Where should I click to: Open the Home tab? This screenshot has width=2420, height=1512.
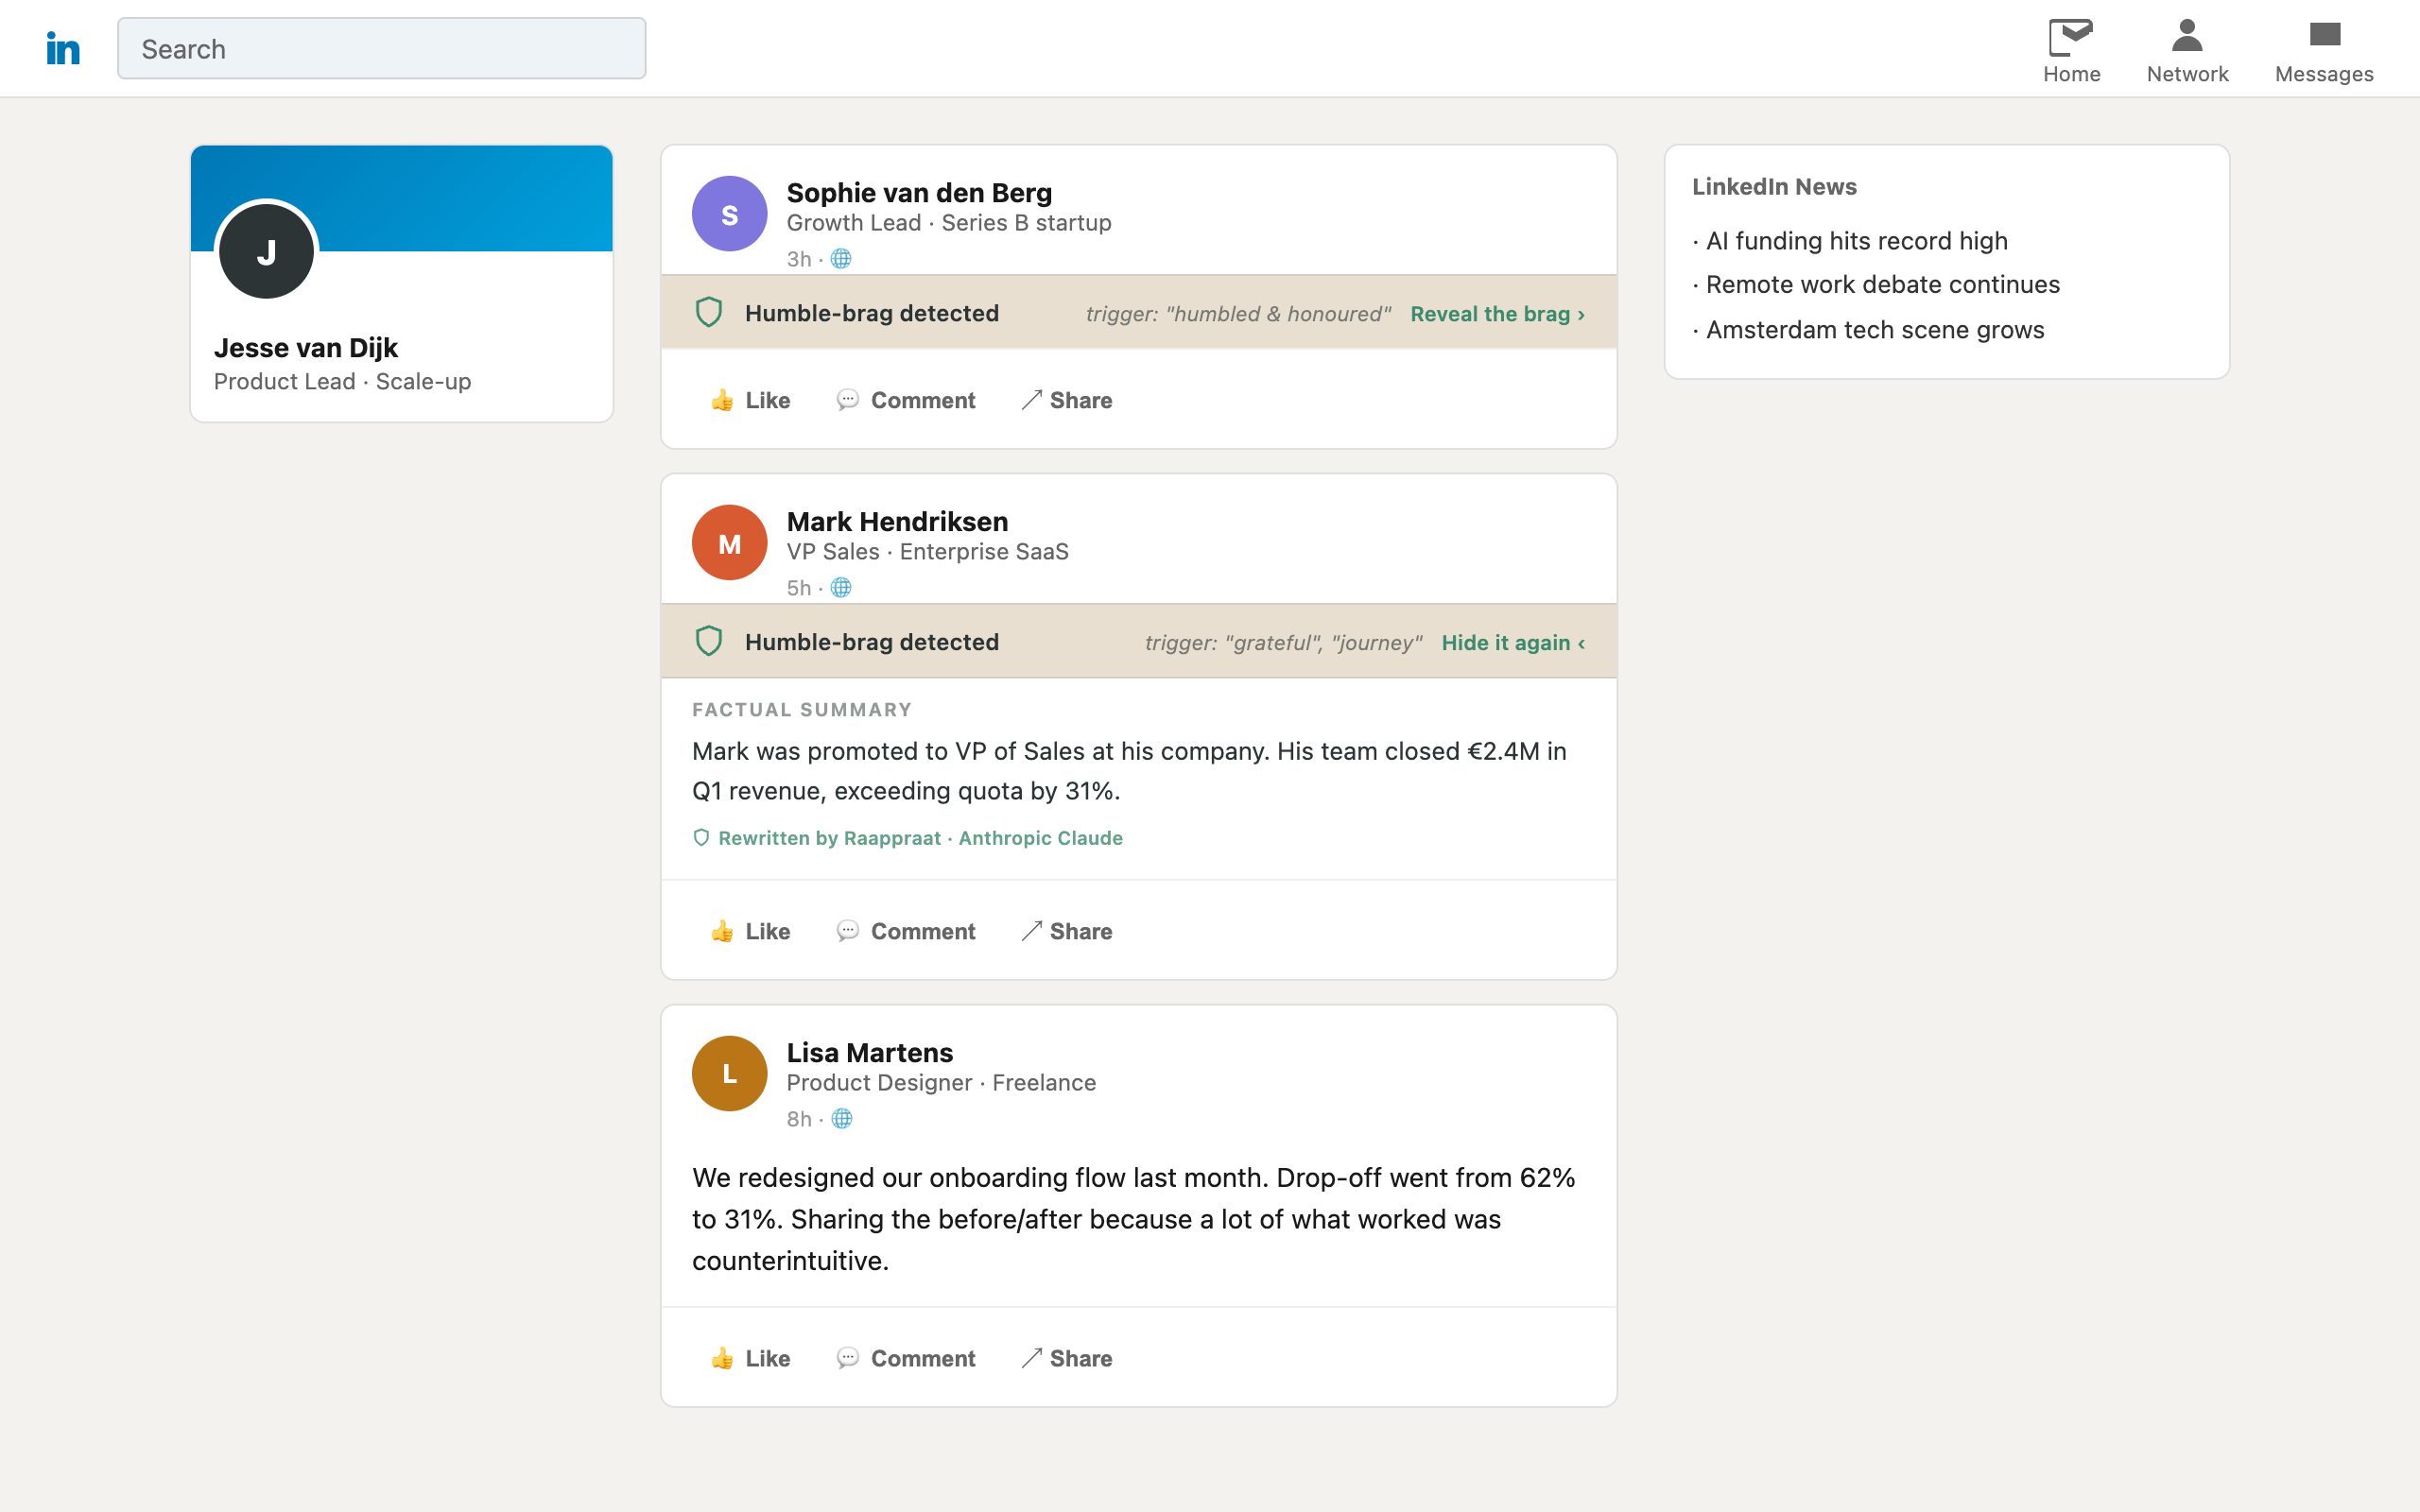pos(2071,50)
